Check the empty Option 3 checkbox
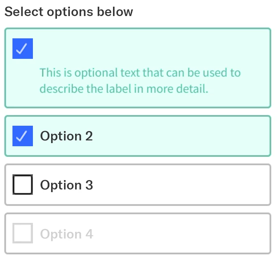The width and height of the screenshot is (278, 259). [x=23, y=185]
